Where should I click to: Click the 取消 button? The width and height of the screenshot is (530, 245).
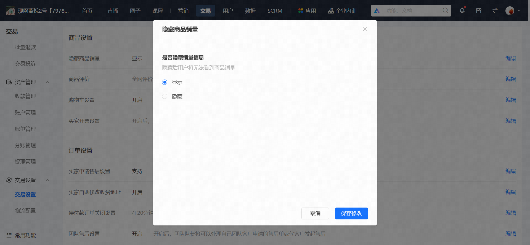(315, 213)
